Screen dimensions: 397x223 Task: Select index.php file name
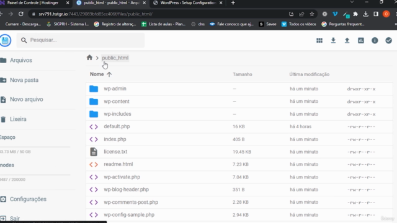pos(115,139)
